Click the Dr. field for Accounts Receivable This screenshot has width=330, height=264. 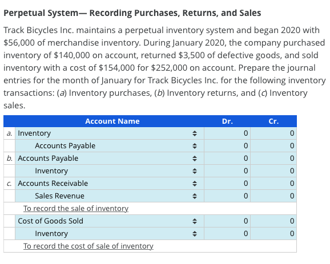tap(227, 183)
